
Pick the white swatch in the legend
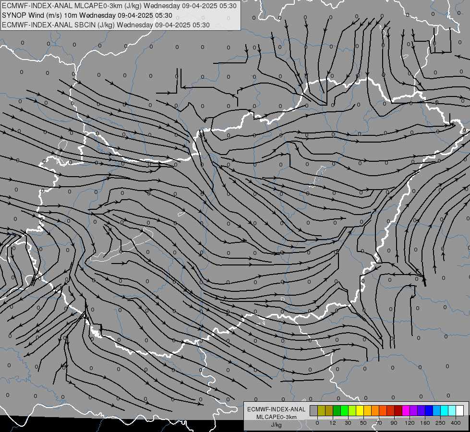[459, 410]
